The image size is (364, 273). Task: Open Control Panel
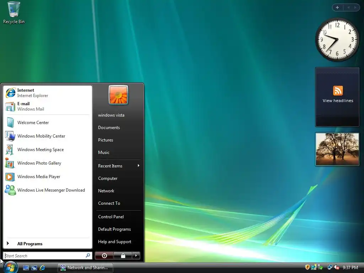click(118, 216)
